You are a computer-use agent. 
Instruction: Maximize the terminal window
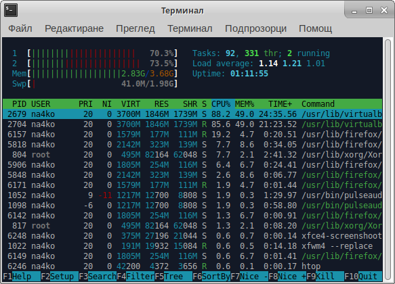pyautogui.click(x=369, y=10)
